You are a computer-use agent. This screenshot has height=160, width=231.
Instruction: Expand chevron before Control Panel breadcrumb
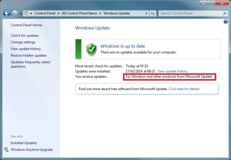[31, 13]
